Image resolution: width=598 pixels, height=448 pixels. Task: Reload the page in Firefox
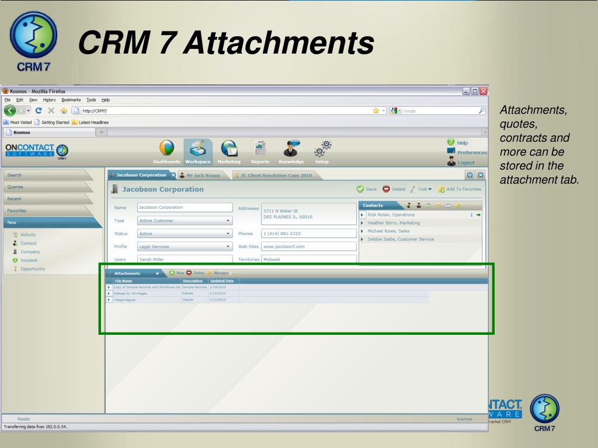[38, 110]
